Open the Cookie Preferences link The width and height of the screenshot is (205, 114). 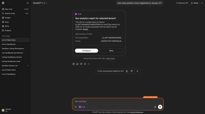[x=136, y=112]
